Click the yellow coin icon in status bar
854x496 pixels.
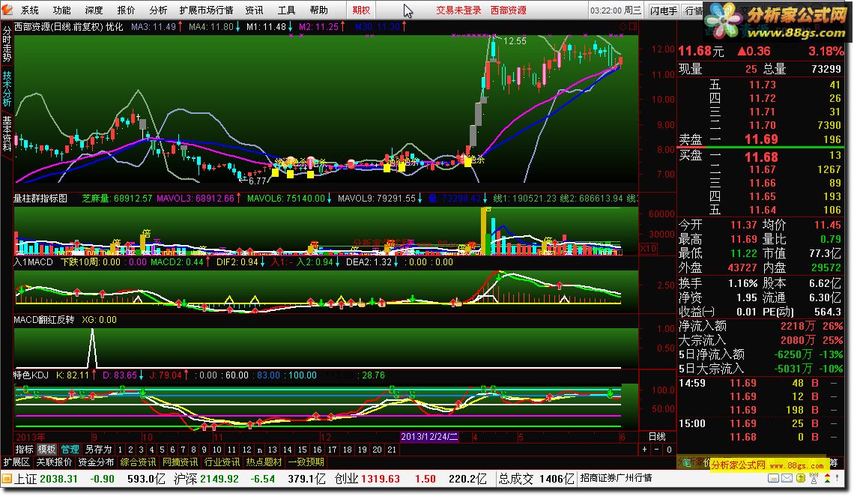pos(801,479)
